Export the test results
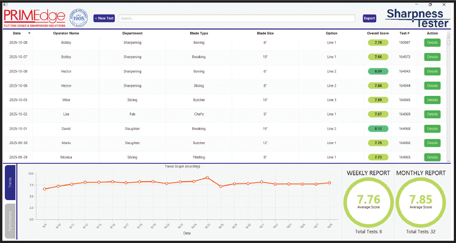 tap(369, 18)
